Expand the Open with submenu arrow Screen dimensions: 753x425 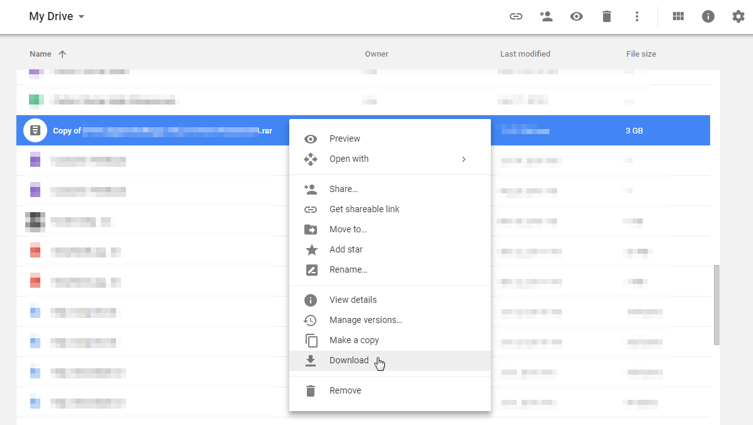point(464,159)
